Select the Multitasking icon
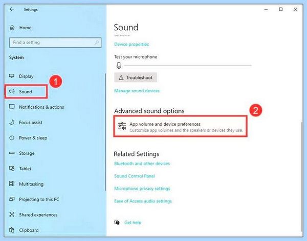The width and height of the screenshot is (307, 241). 12,184
